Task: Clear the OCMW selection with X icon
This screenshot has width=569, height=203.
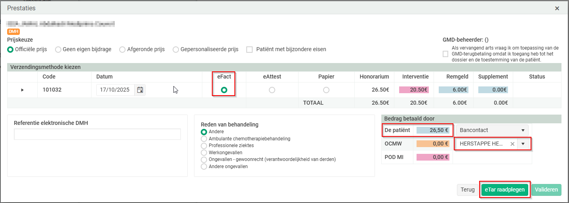Action: pos(512,144)
